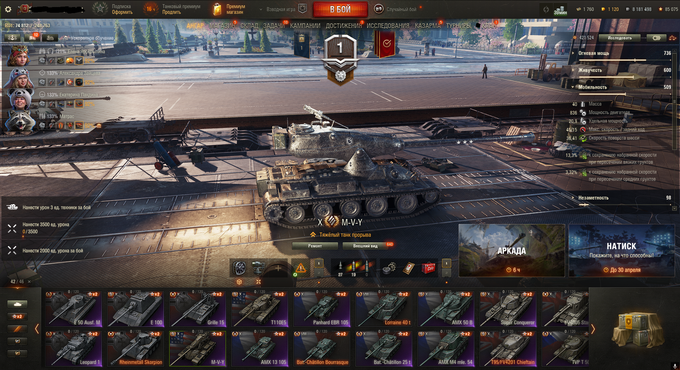Open the active credit reserve icon showing 39мин
Image resolution: width=680 pixels, height=370 pixels.
point(560,10)
